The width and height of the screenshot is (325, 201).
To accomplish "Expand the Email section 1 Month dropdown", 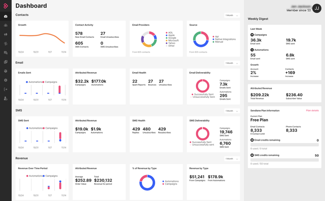I will (x=232, y=63).
